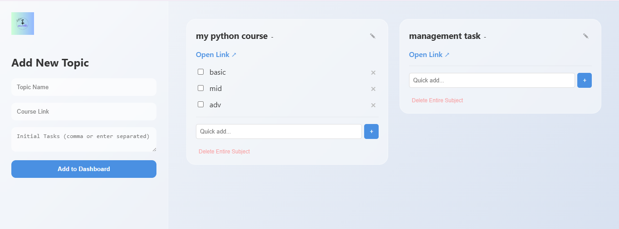
Task: Click the my python course title
Action: (x=232, y=36)
